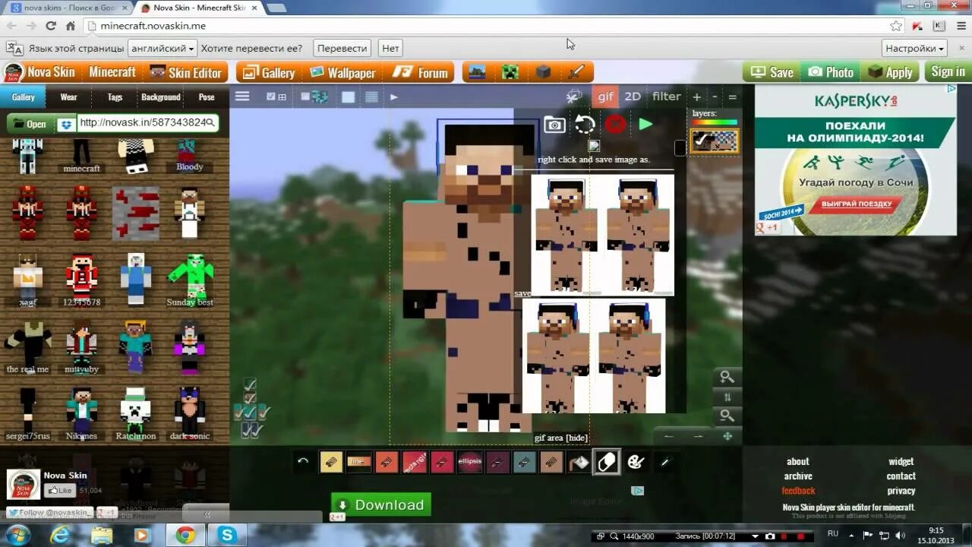972x547 pixels.
Task: Click 'gif area [hide]' link
Action: coord(561,438)
